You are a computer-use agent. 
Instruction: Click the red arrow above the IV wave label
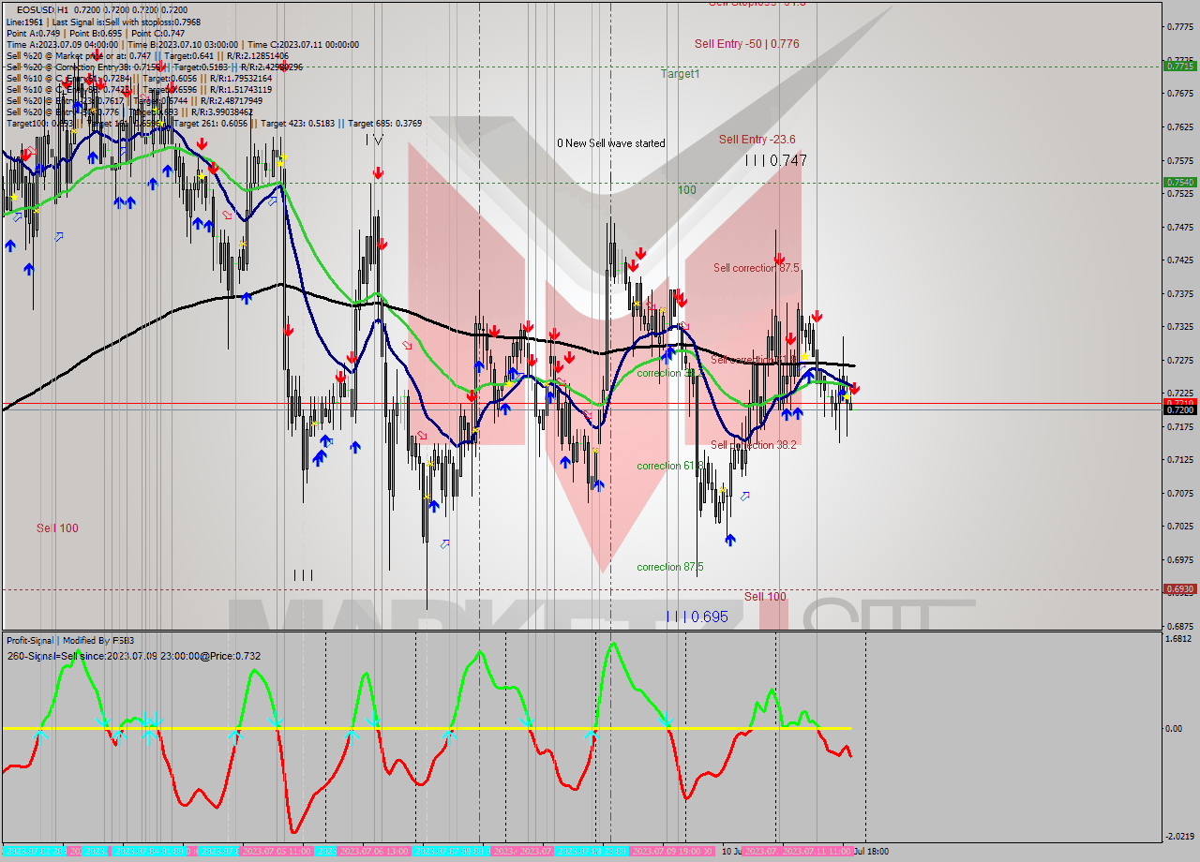pyautogui.click(x=378, y=172)
